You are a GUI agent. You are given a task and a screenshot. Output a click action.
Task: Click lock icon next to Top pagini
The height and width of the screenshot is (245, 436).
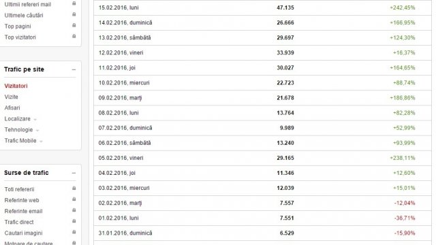pyautogui.click(x=74, y=25)
